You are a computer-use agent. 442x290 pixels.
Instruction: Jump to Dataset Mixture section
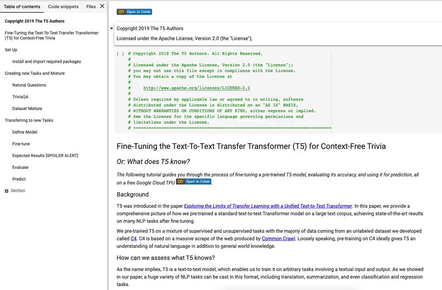point(27,108)
